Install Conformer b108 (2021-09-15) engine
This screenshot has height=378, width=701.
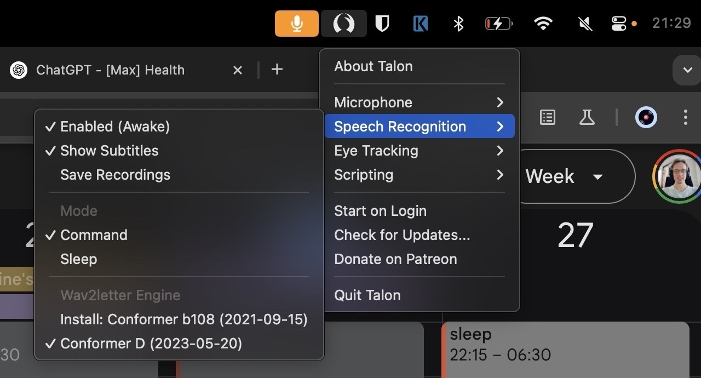179,319
